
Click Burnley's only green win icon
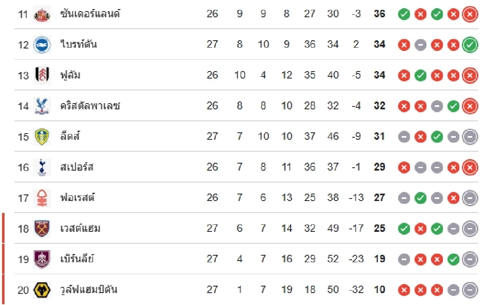pyautogui.click(x=453, y=259)
